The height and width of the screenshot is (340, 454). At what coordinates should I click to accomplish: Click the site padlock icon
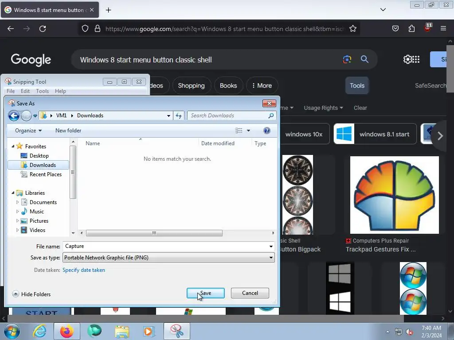98,29
